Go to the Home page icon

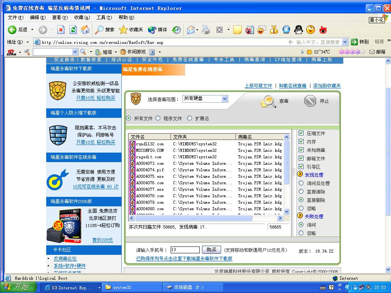coord(85,30)
